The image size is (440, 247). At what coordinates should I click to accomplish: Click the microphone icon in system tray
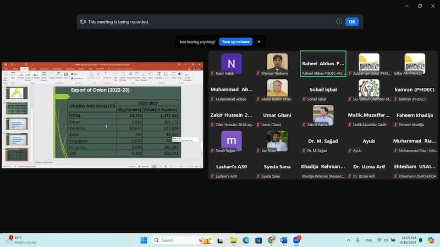359,240
